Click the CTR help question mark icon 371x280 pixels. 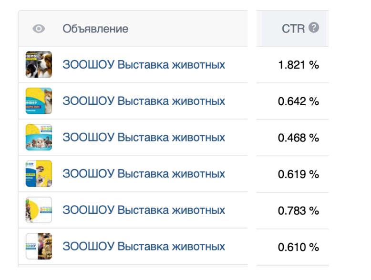point(313,28)
